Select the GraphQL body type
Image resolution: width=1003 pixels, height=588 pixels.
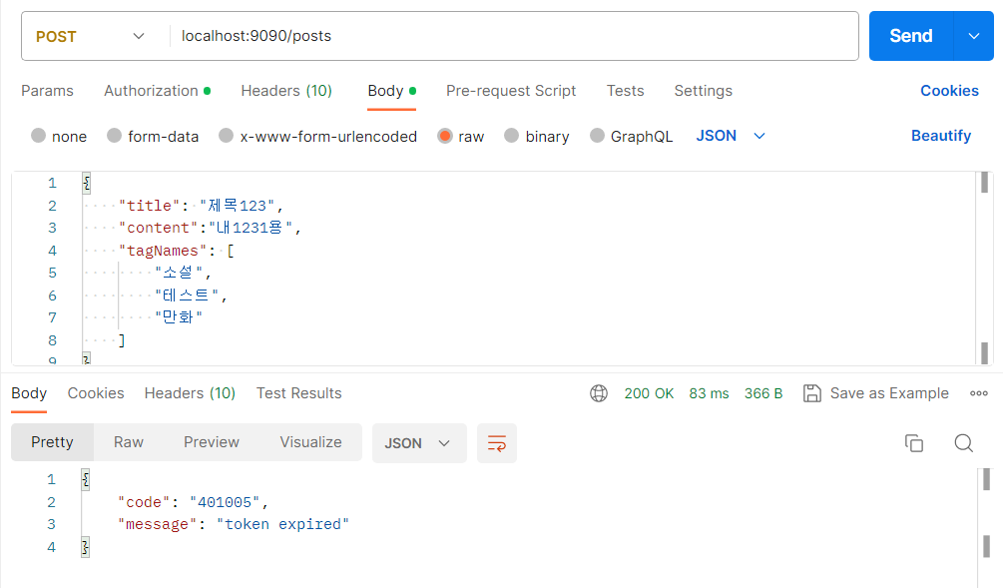597,136
